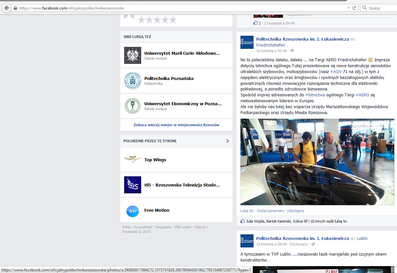397x273 pixels.
Task: Open the AERO fair photo of glider canopy
Action: tap(317, 162)
